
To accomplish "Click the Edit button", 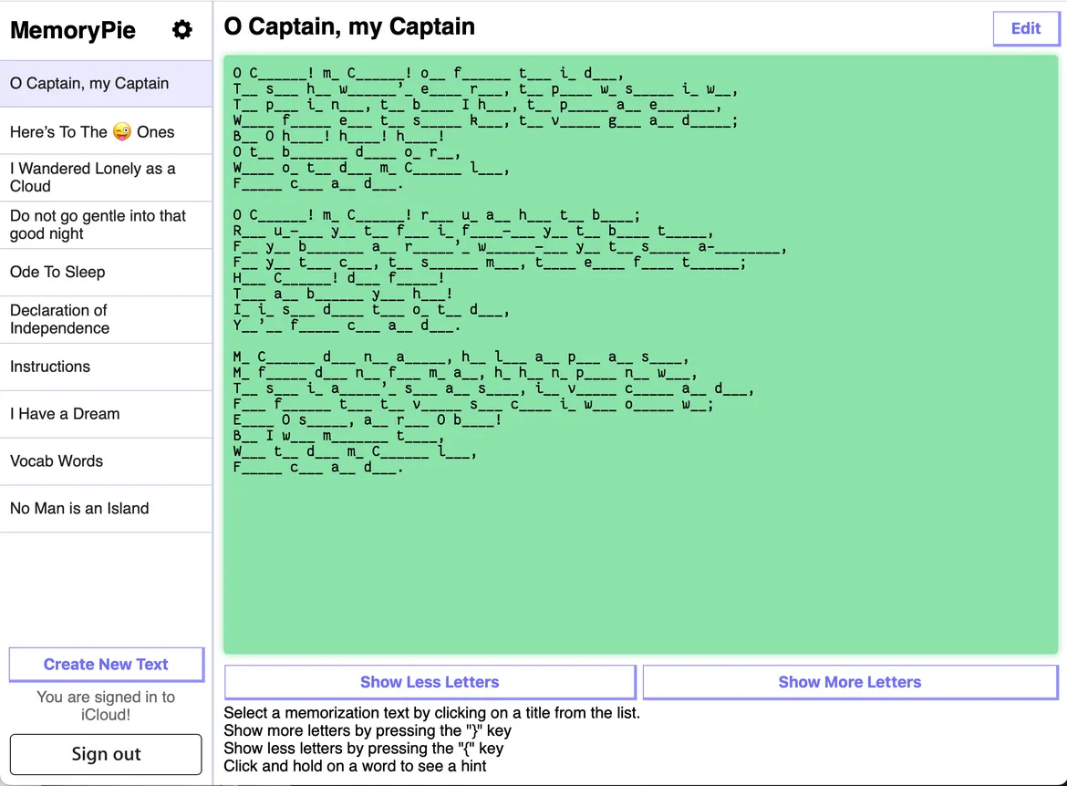I will [x=1026, y=28].
